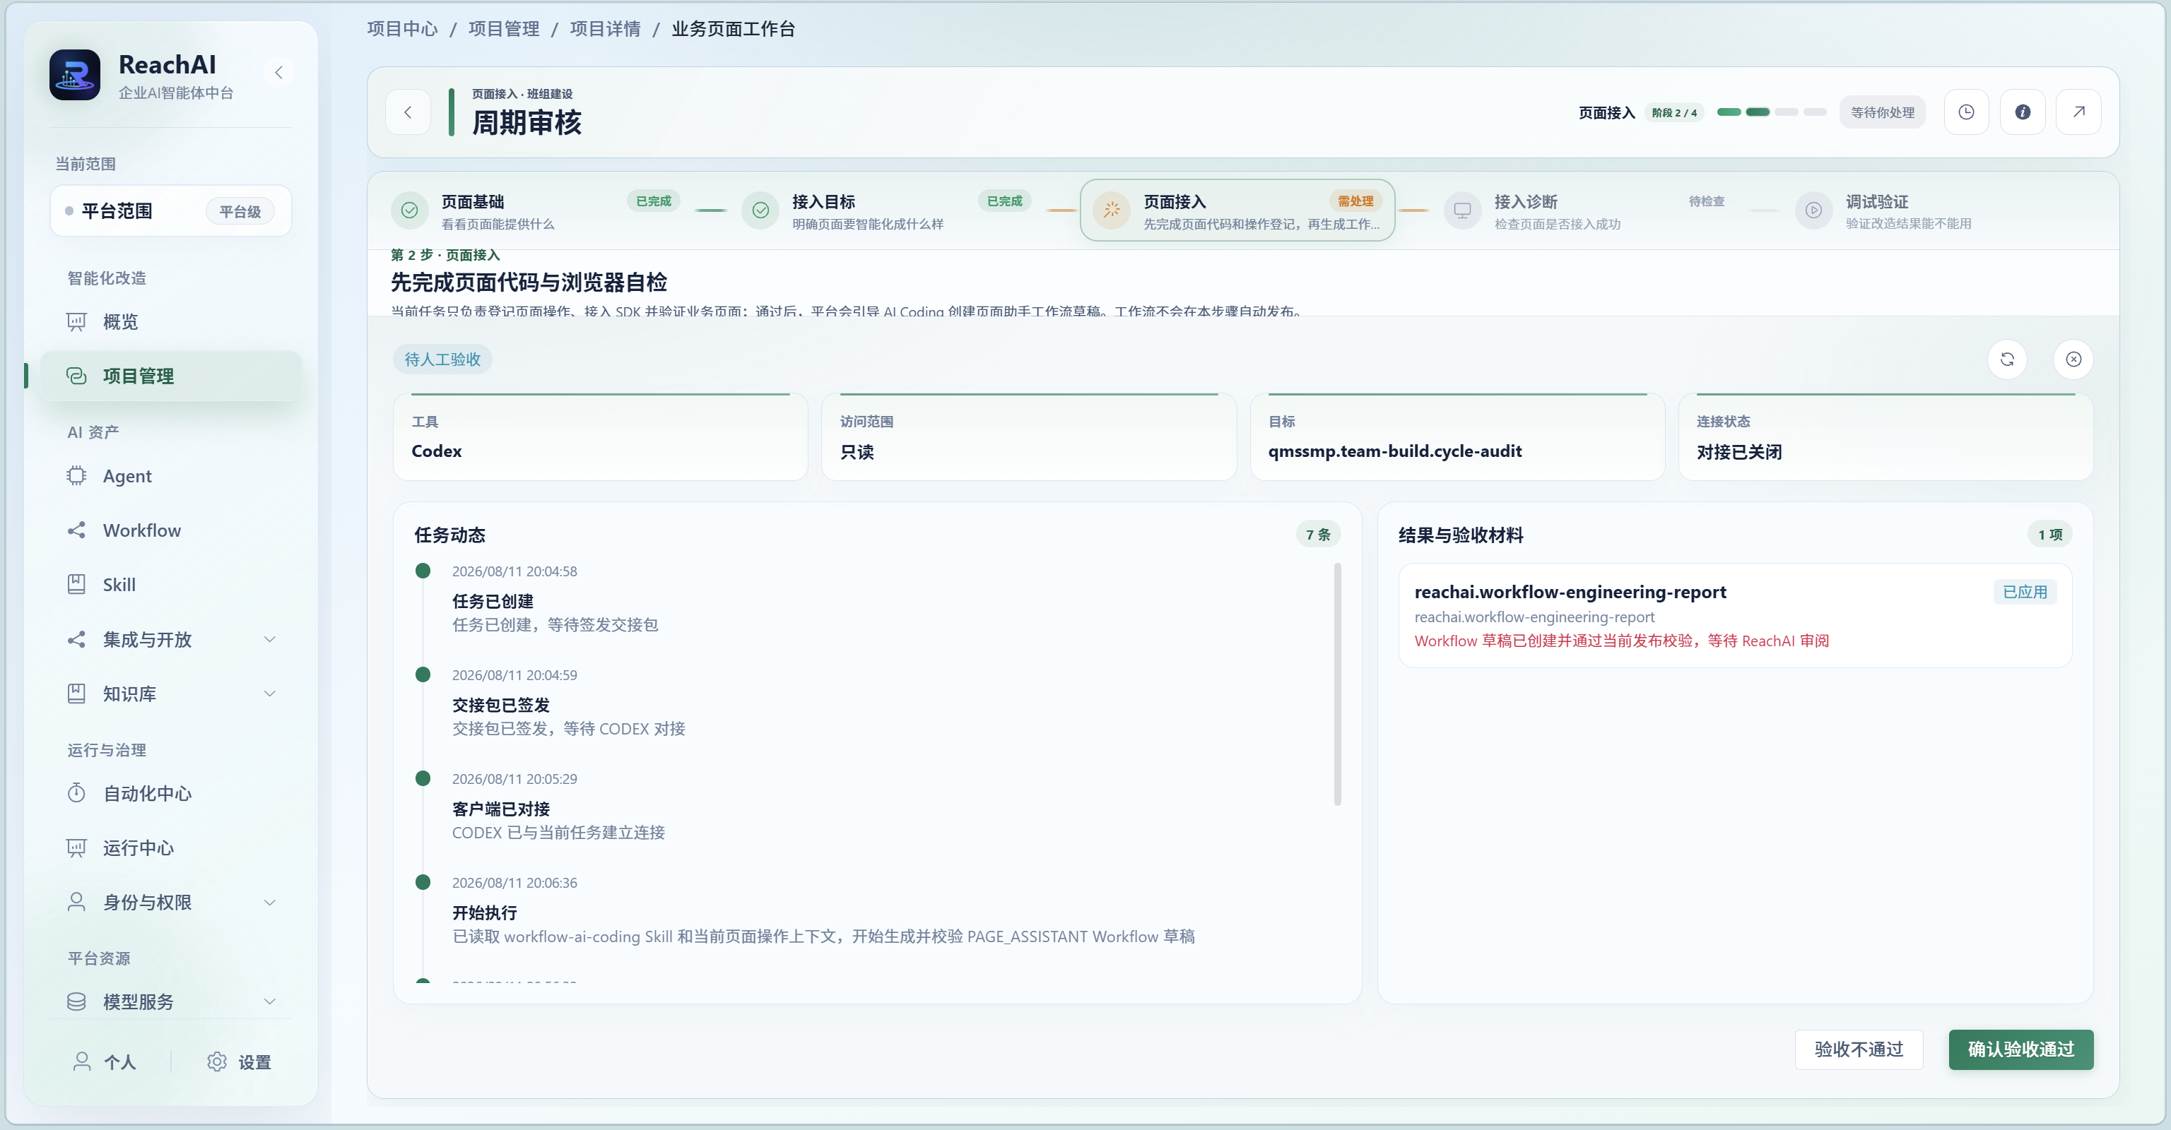Screen dimensions: 2171x1130
Task: Click the 只读 access scope value
Action: tap(857, 452)
